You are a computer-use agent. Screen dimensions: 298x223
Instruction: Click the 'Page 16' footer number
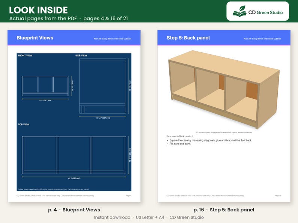(x=278, y=196)
